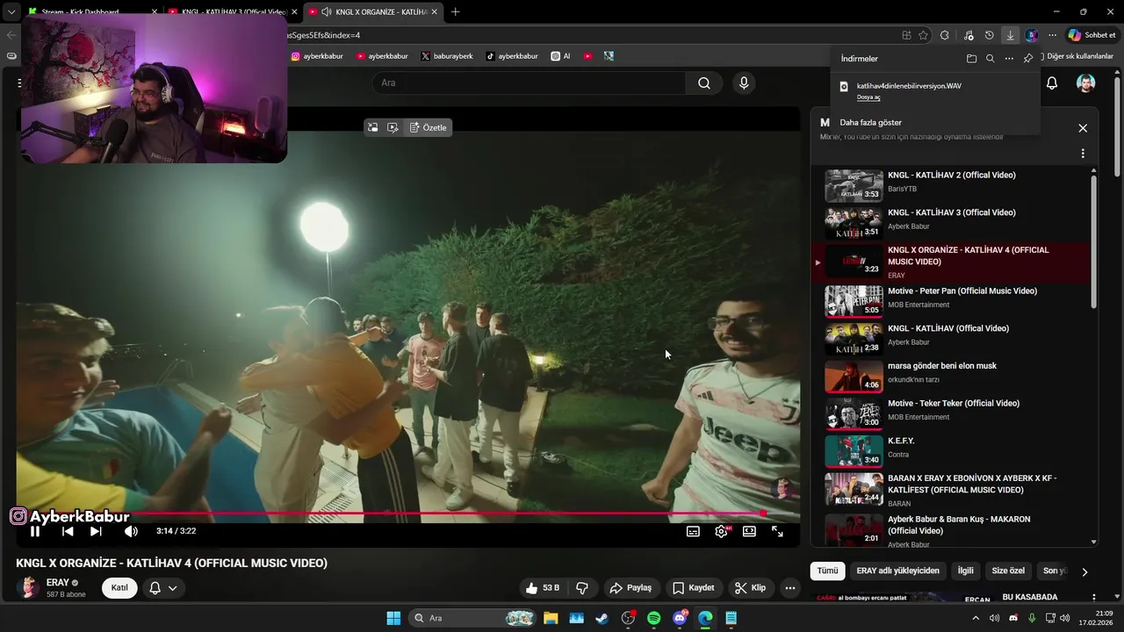Image resolution: width=1124 pixels, height=632 pixels.
Task: Pause the video playback
Action: [35, 531]
